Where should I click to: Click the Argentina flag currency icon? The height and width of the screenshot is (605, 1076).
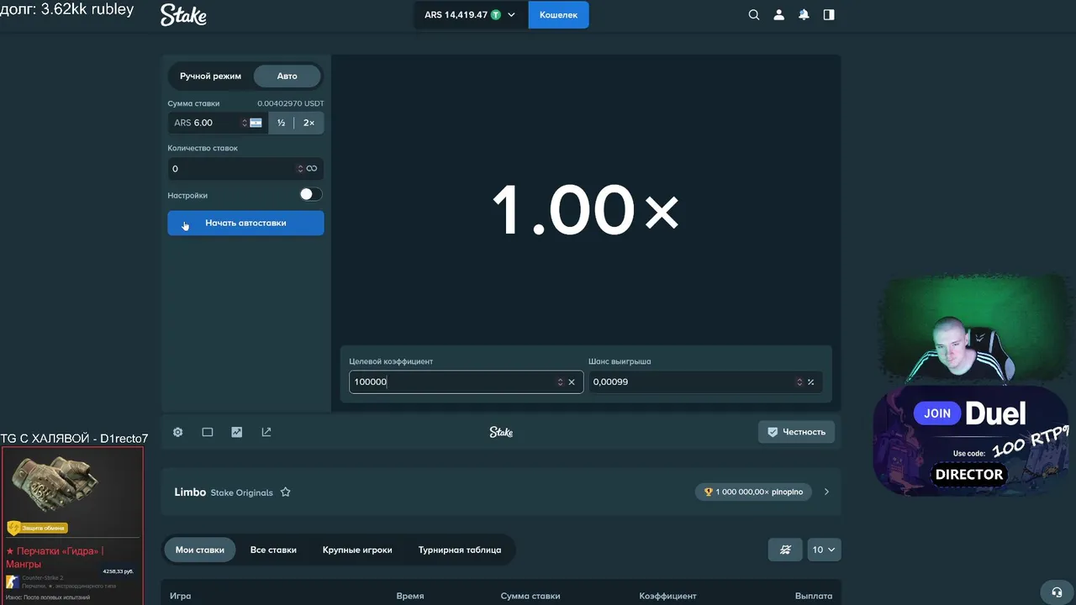256,123
